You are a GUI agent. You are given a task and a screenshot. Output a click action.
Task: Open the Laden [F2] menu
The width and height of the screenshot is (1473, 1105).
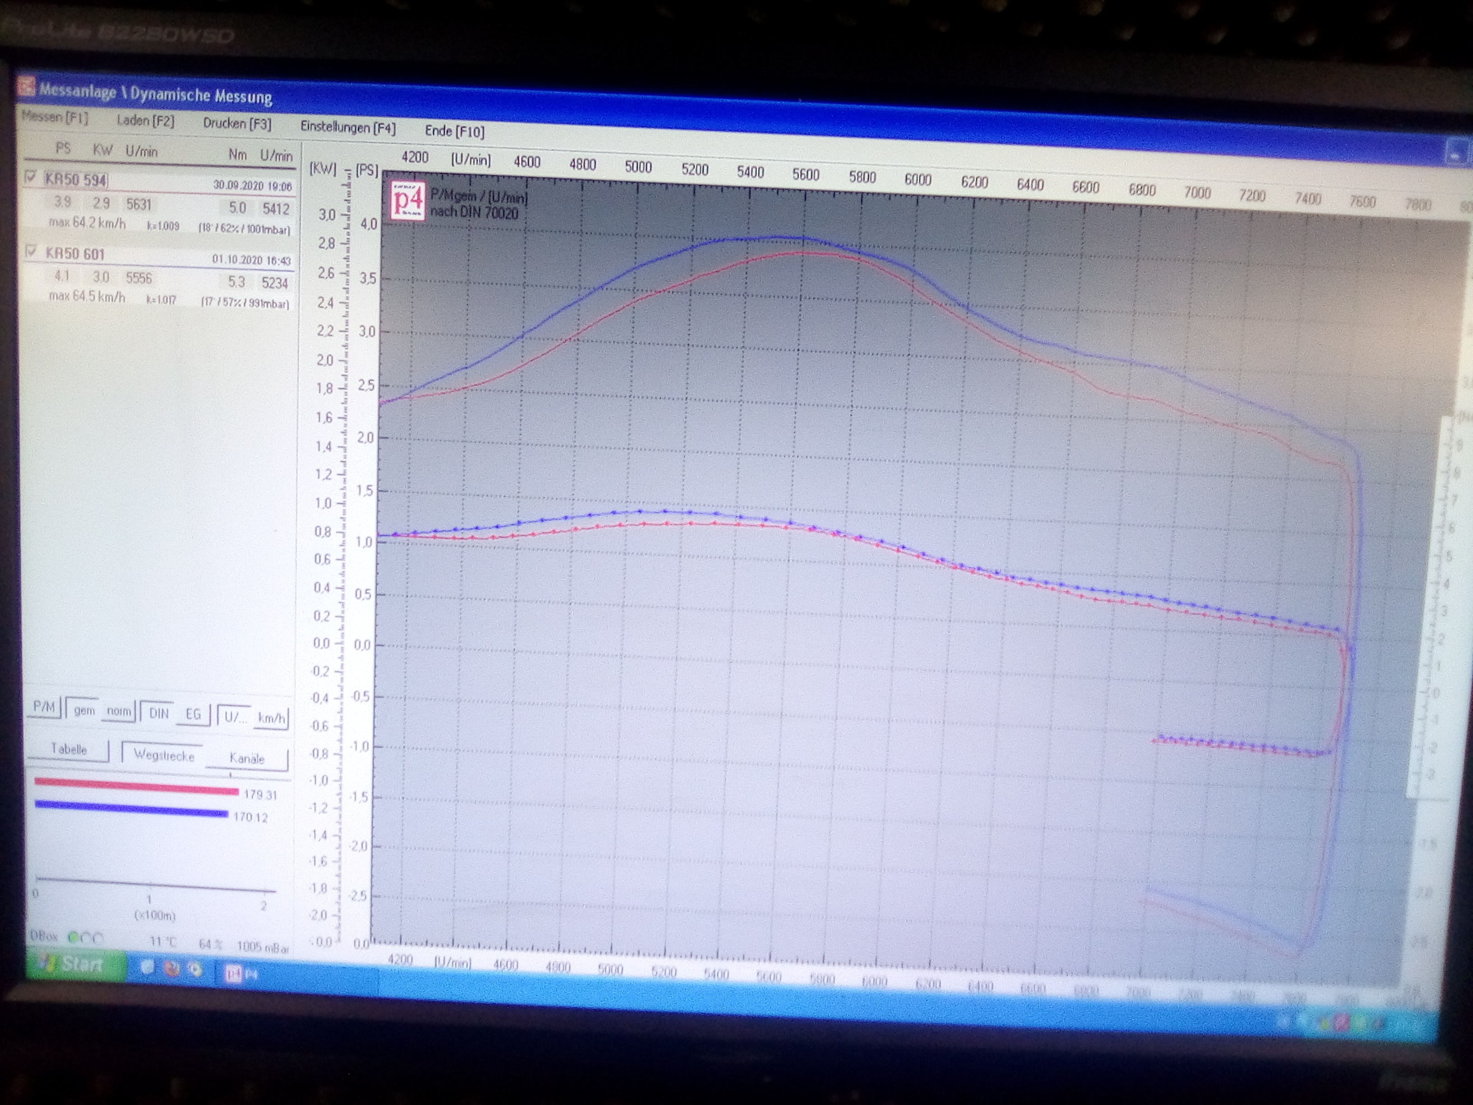(145, 121)
